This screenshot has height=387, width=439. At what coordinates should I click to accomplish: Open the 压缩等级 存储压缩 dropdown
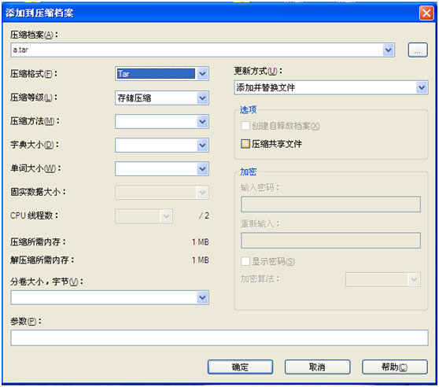click(x=162, y=98)
